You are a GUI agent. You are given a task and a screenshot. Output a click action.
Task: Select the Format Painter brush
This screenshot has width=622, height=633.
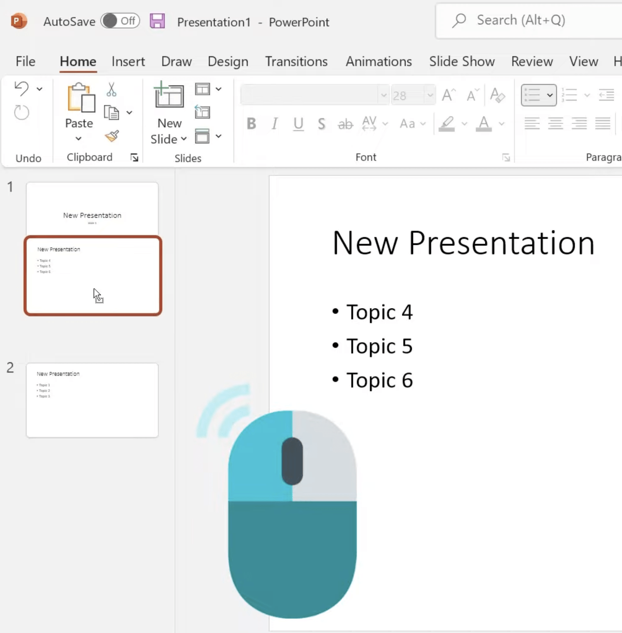[112, 136]
